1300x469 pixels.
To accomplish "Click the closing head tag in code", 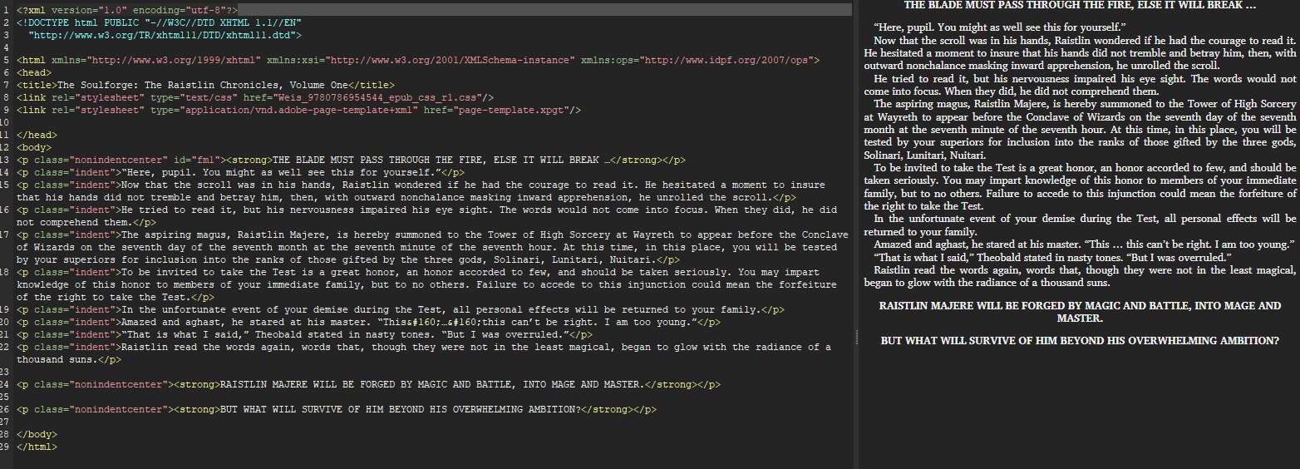I will click(37, 135).
